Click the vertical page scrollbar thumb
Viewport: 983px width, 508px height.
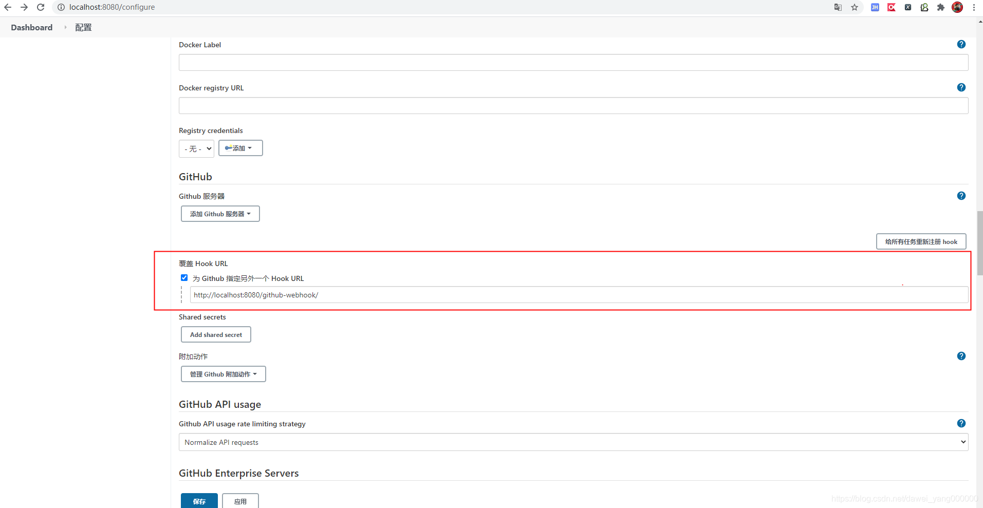[x=980, y=242]
